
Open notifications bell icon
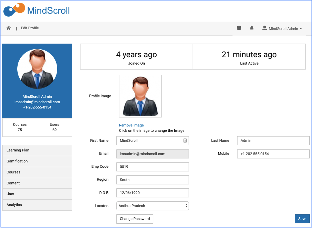pyautogui.click(x=252, y=28)
